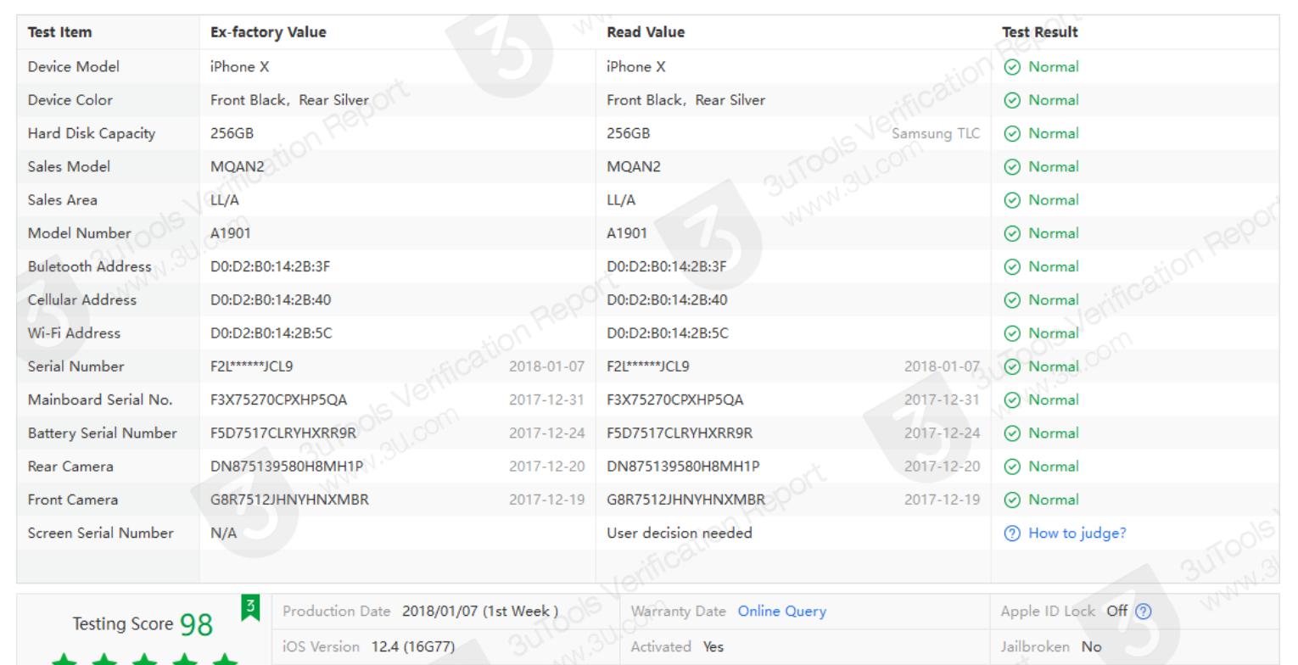Viewport: 1298px width, 665px height.
Task: Click the Normal check icon for Model Number
Action: (x=1011, y=233)
